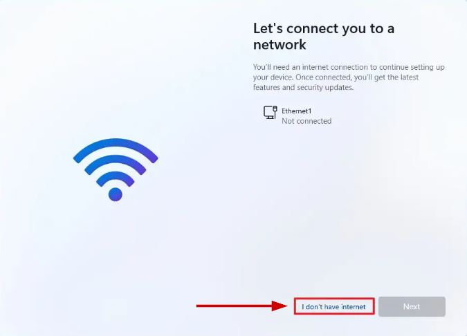
Task: Select the Ethernet1 network entry
Action: click(297, 115)
